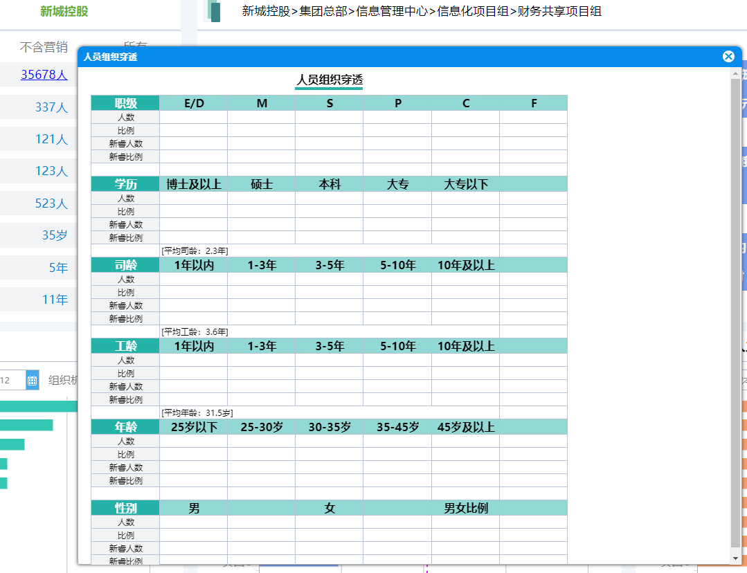Click the 人数 label under 年龄
747x573 pixels.
125,442
